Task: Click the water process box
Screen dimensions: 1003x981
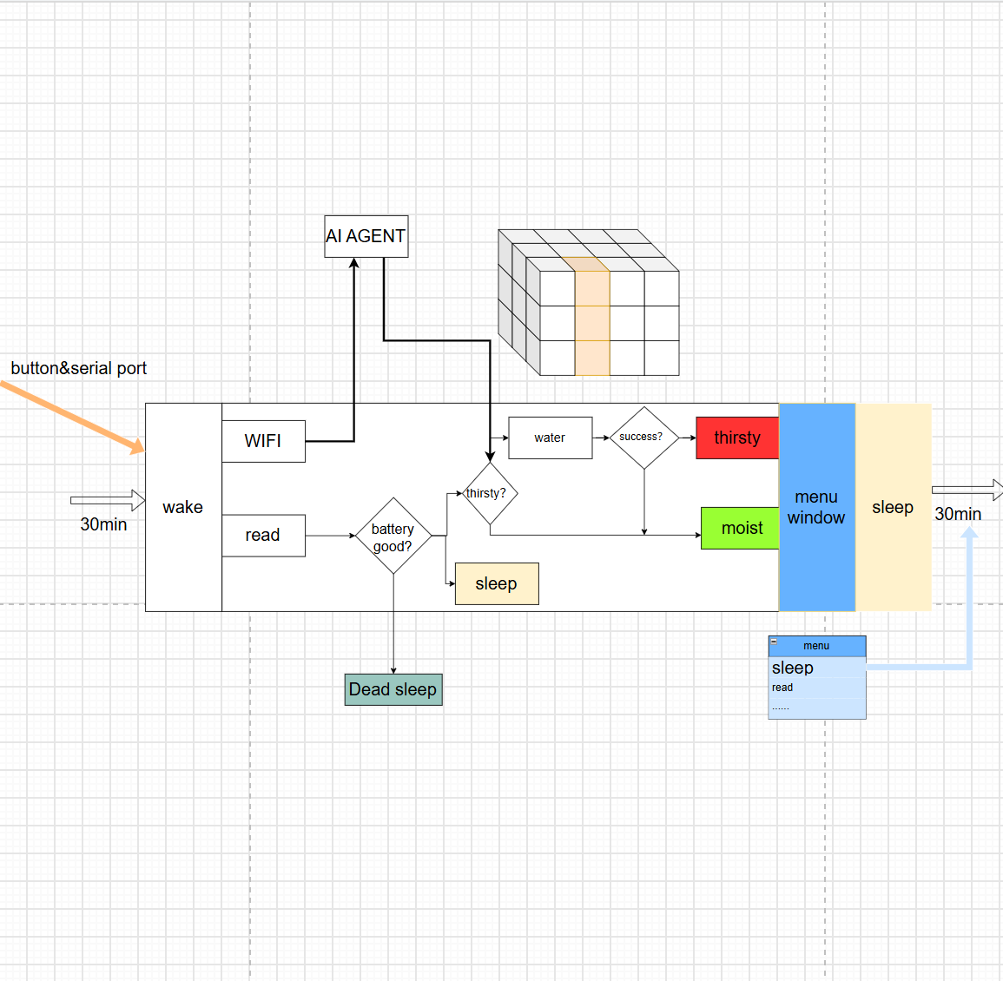Action: (550, 438)
